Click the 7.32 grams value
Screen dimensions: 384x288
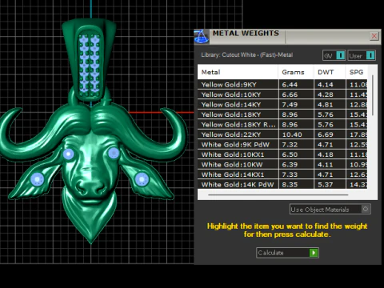pyautogui.click(x=290, y=145)
